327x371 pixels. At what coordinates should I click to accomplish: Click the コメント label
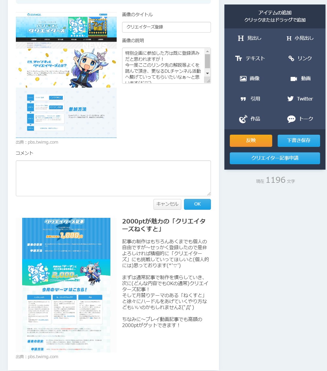(x=25, y=153)
